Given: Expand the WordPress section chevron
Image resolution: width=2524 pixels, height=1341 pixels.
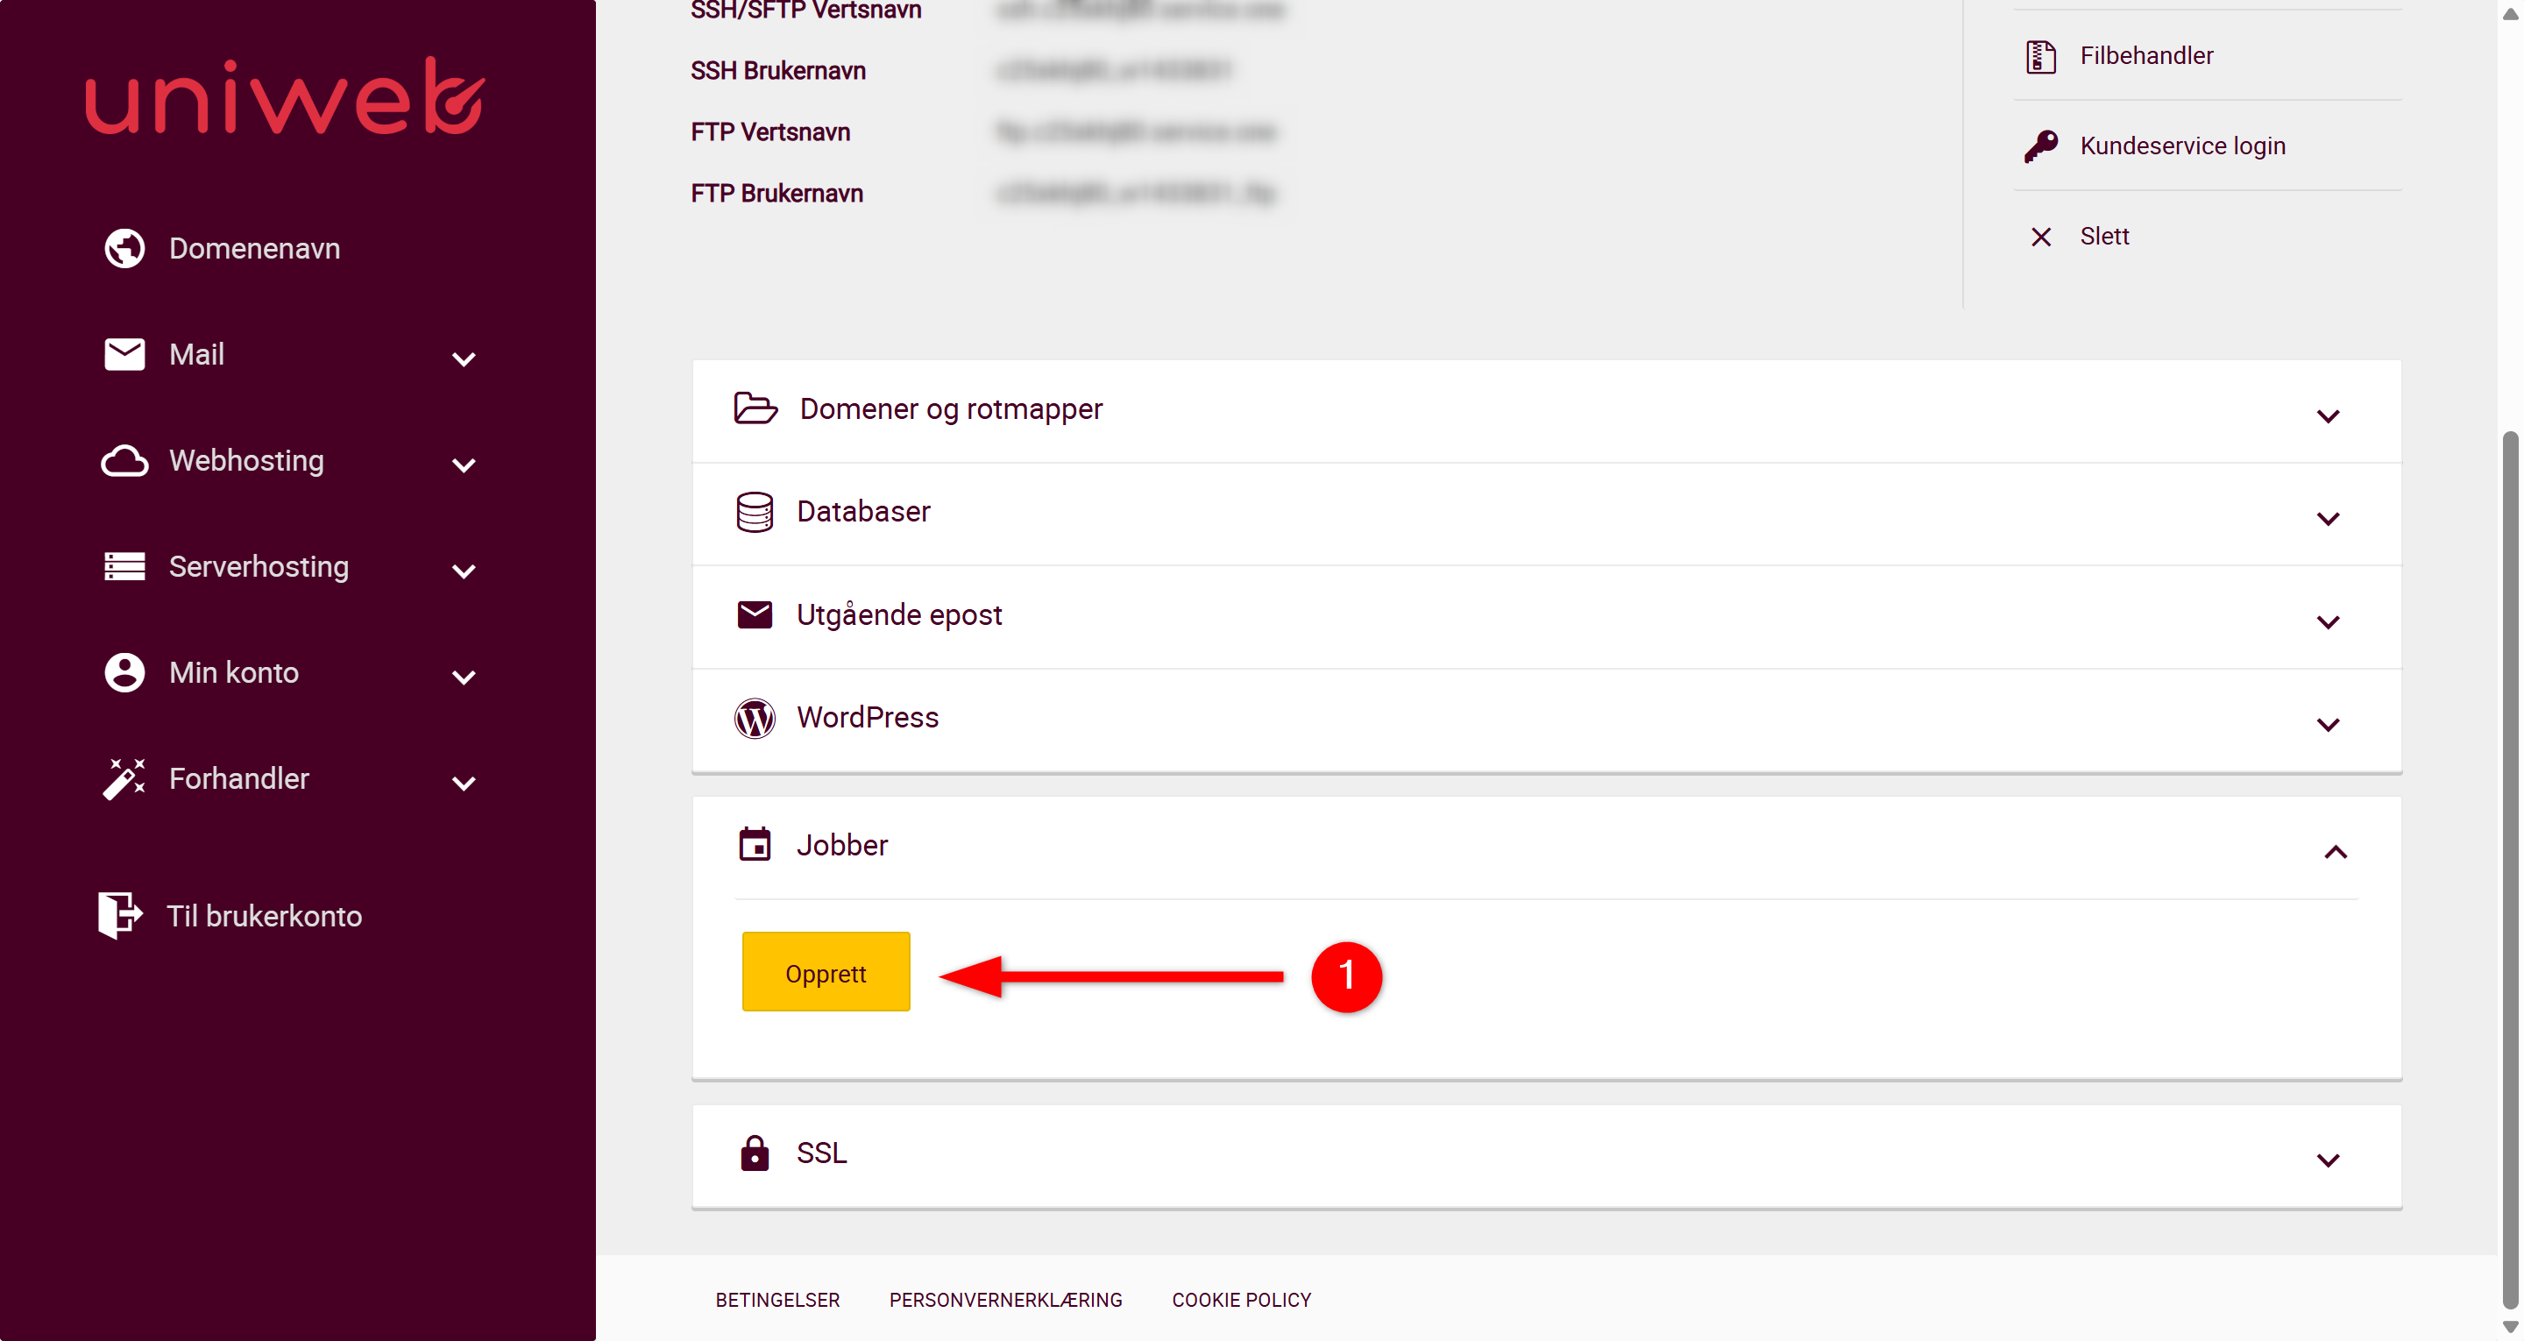Looking at the screenshot, I should point(2328,725).
